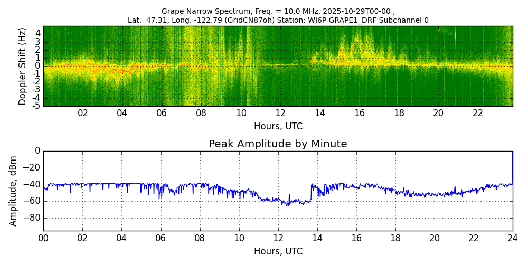
Task: Click the 'Peak Amplitude by Minute' title
Action: coord(278,144)
